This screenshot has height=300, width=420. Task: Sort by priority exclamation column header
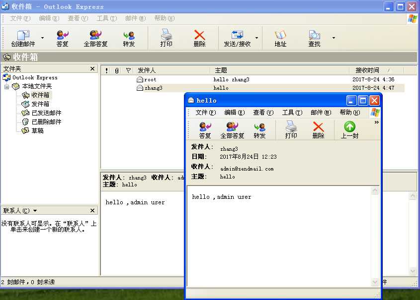point(106,70)
